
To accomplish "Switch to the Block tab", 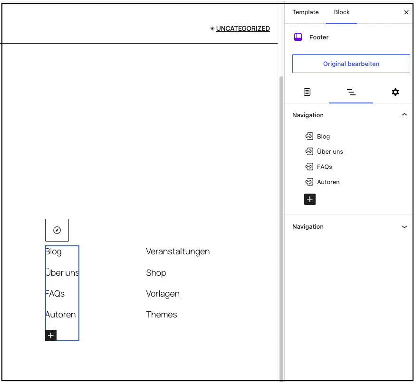I will pyautogui.click(x=341, y=12).
